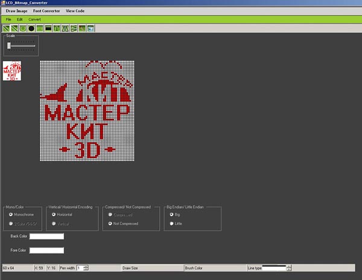Viewport: 362px width, 280px height.
Task: Select the thin diagonal line tool, first in toolbar
Action: (6, 28)
